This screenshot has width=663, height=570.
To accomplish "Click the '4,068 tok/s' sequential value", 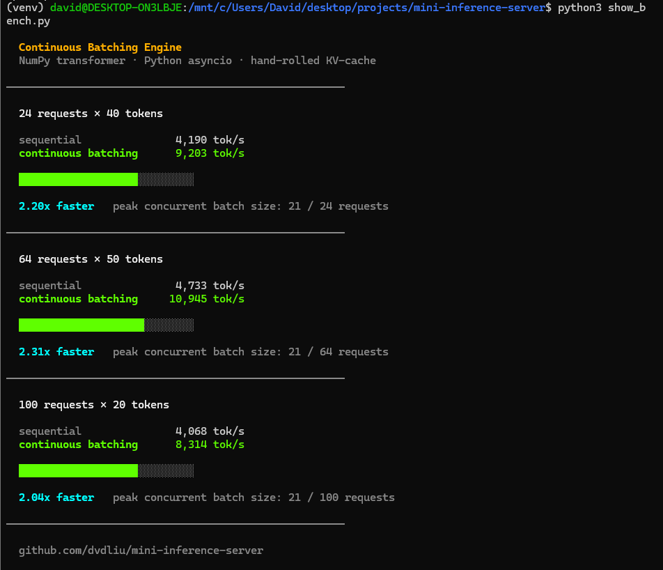I will (210, 431).
